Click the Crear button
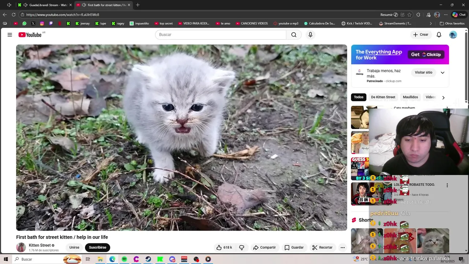The height and width of the screenshot is (264, 469). coord(421,34)
